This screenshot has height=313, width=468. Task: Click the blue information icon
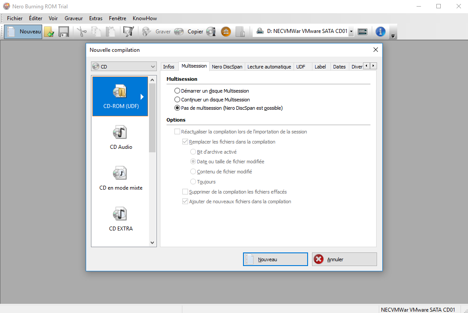380,32
